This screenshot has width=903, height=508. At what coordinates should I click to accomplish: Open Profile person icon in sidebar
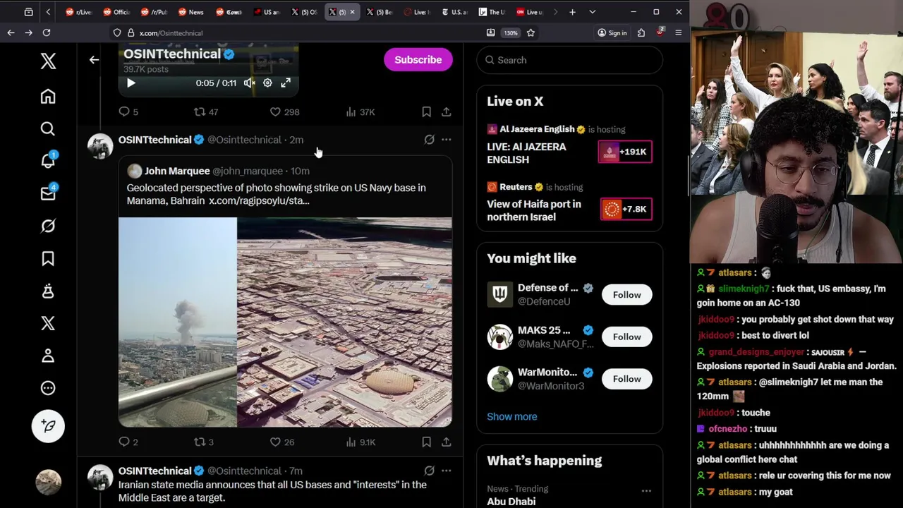coord(48,356)
